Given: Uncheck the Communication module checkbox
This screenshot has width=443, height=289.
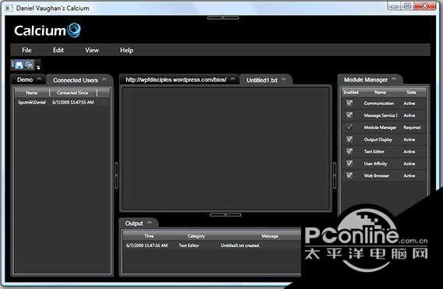Looking at the screenshot, I should tap(349, 103).
